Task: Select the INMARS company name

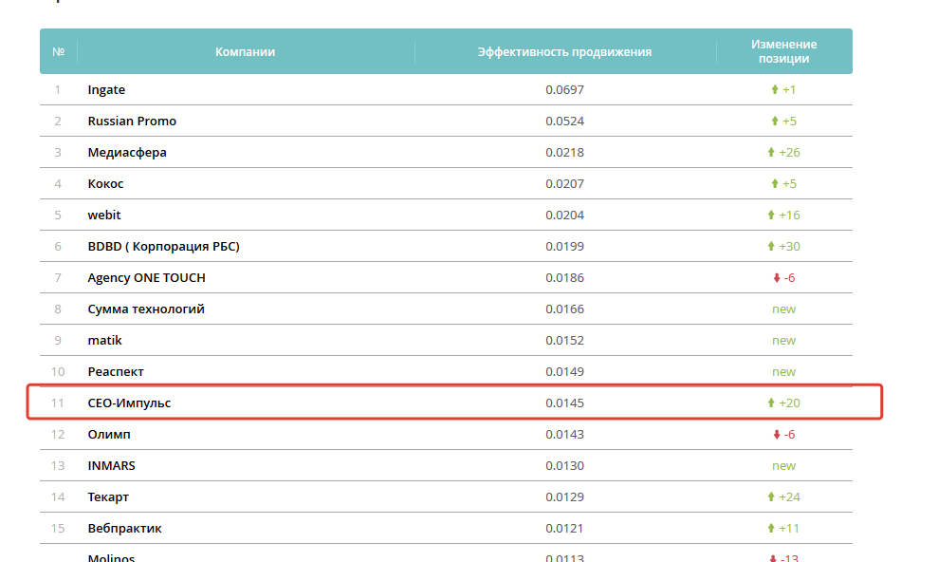Action: coord(111,466)
